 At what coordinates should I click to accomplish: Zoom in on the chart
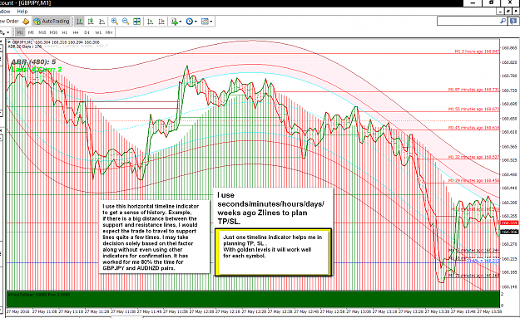click(115, 22)
